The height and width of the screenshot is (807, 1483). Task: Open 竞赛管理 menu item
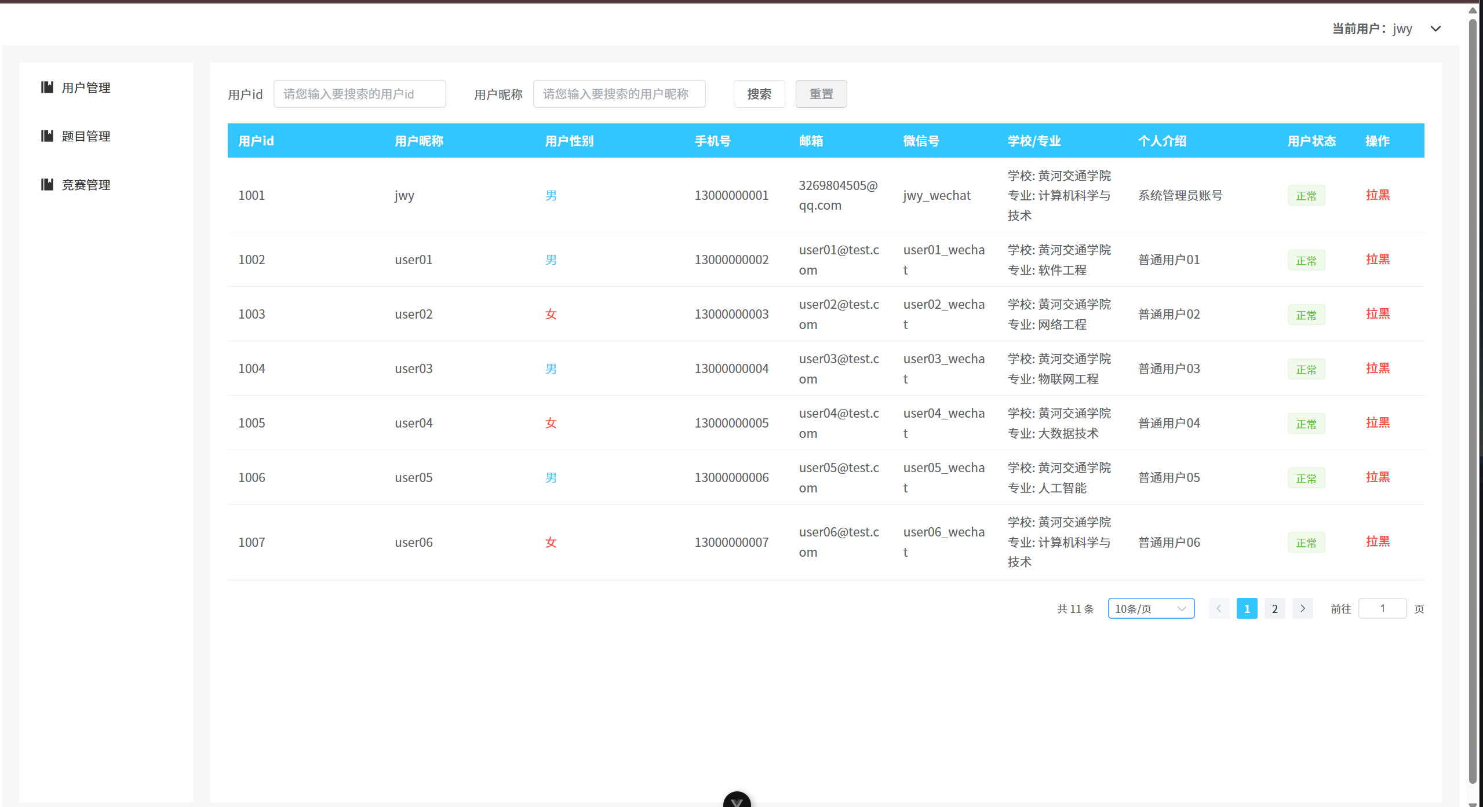(x=86, y=185)
